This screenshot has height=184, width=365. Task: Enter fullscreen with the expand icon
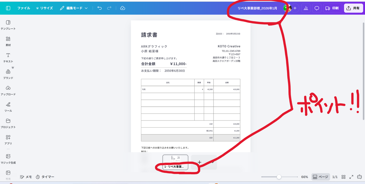352,177
